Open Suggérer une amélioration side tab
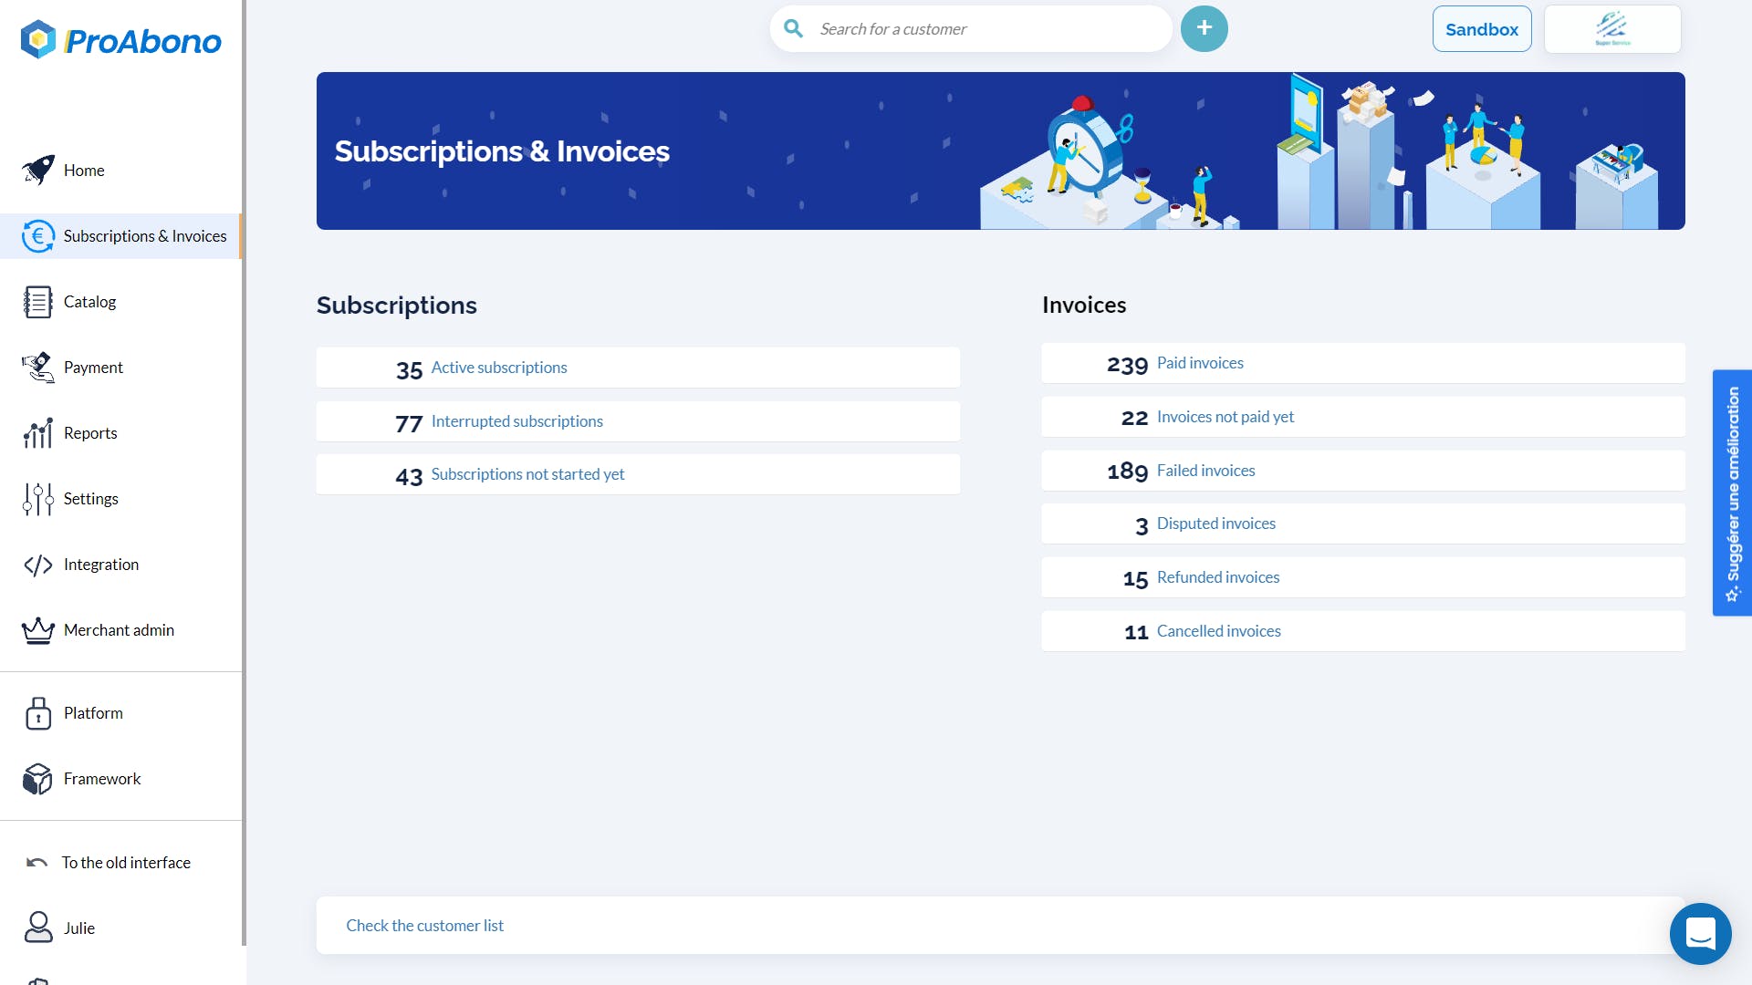Viewport: 1752px width, 985px height. pyautogui.click(x=1732, y=493)
